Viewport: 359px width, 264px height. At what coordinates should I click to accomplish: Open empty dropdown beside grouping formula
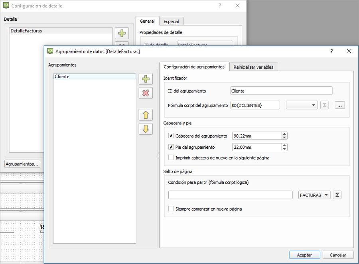[x=302, y=105]
